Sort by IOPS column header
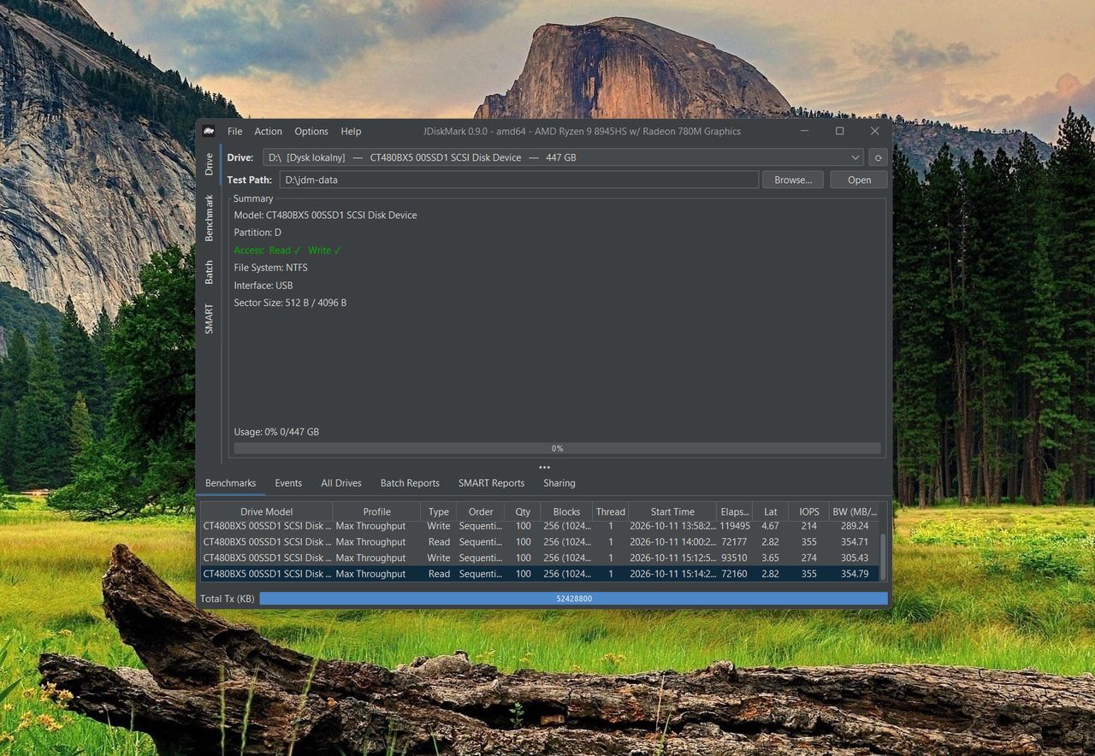The height and width of the screenshot is (756, 1095). coord(808,511)
